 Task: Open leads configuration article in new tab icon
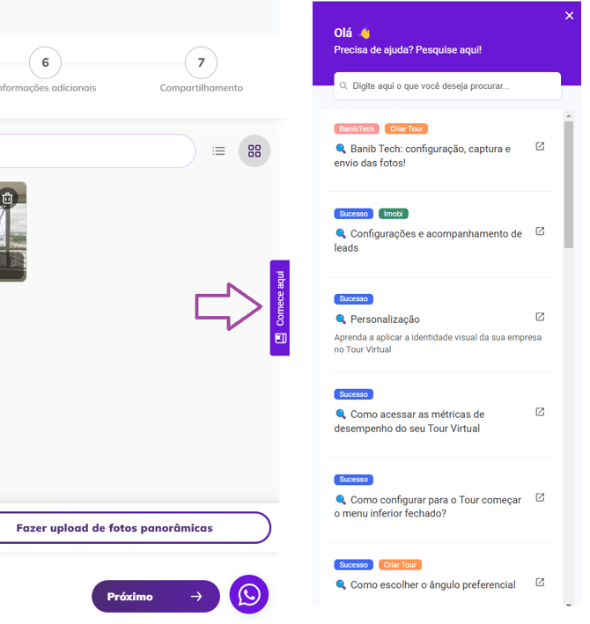click(x=540, y=231)
